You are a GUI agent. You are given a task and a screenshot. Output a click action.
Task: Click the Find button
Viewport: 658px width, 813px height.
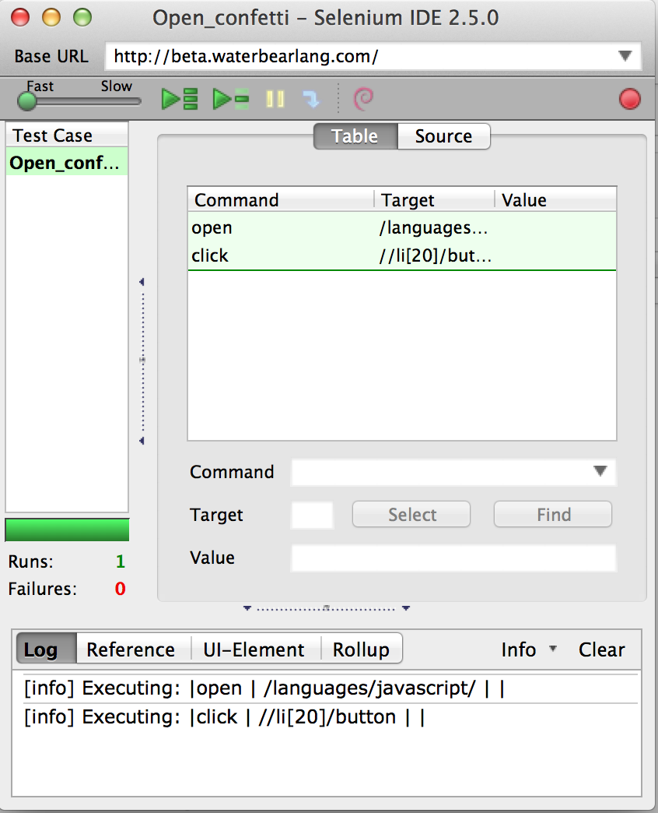coord(552,514)
